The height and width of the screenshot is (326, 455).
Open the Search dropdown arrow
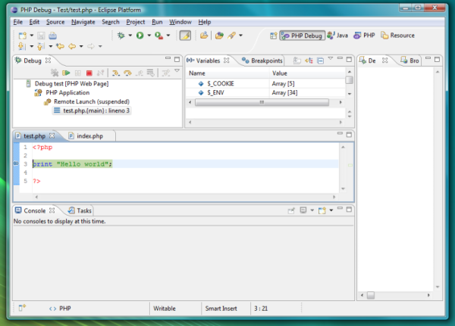[240, 36]
